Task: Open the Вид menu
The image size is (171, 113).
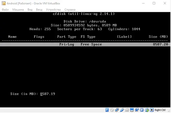Action: [x=30, y=10]
